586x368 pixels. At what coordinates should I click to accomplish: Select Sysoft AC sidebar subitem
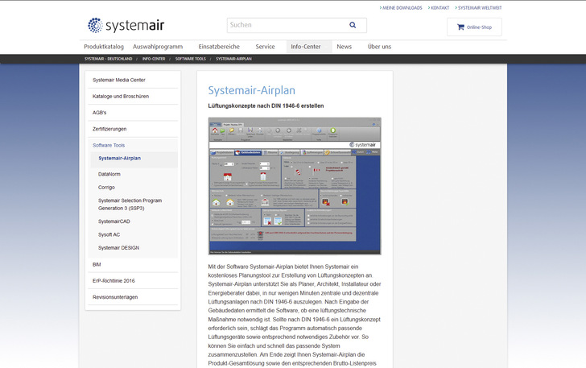tap(109, 234)
